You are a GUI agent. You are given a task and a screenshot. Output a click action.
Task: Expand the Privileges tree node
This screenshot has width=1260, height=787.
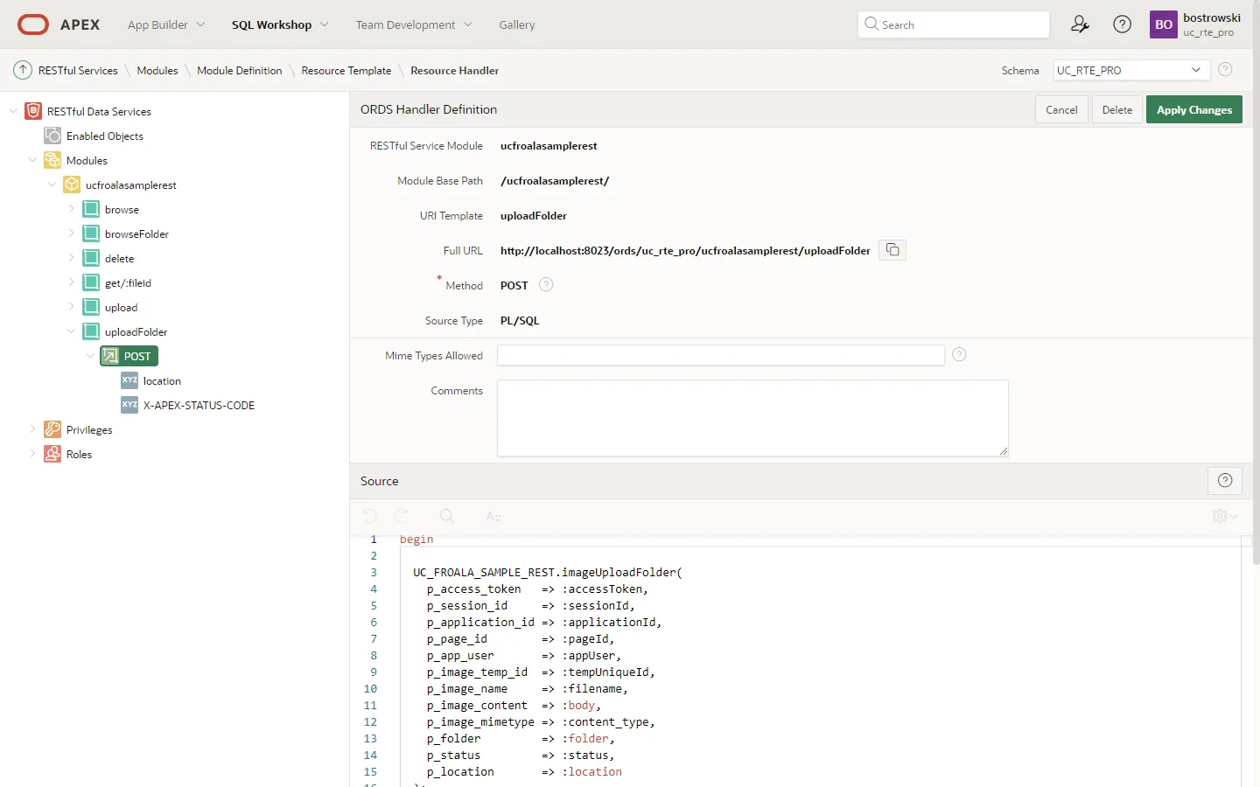pos(32,429)
